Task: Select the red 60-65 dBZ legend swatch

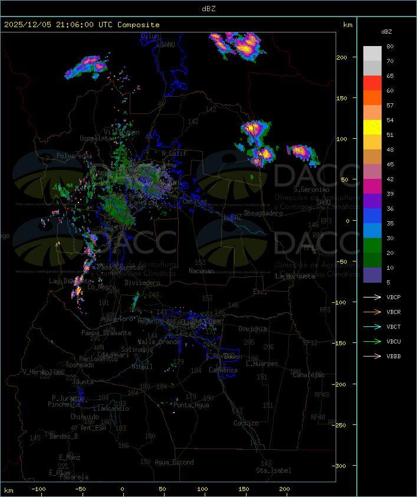Action: click(x=372, y=83)
